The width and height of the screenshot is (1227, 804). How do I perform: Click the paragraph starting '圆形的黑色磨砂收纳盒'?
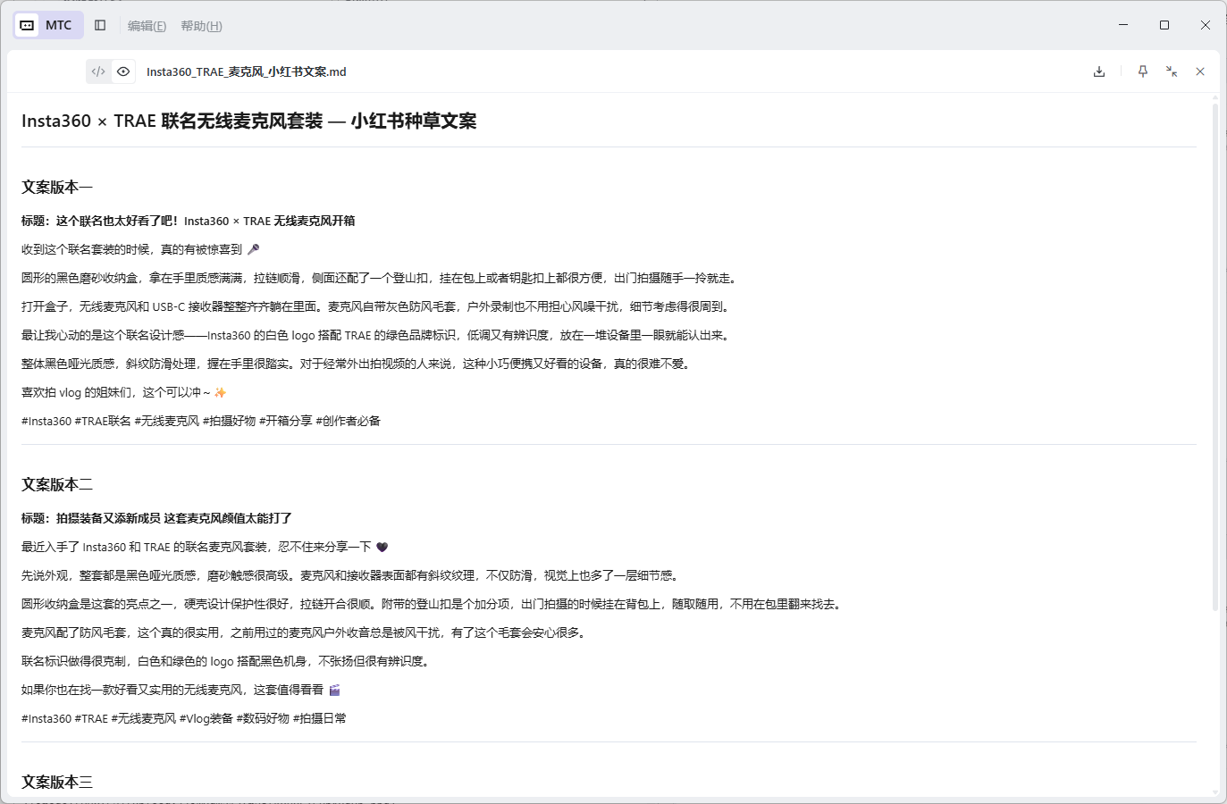(381, 278)
